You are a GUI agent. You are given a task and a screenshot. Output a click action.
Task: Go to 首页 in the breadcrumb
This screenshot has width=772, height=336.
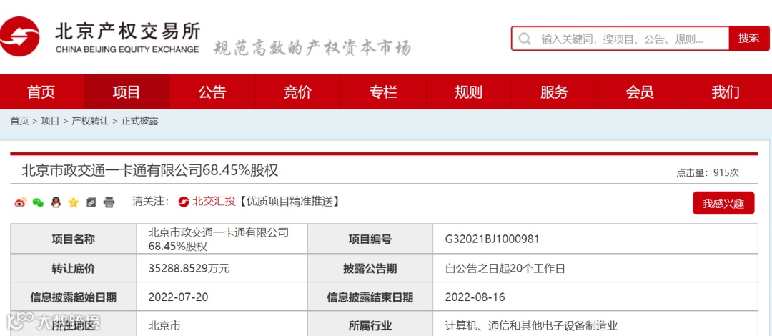coord(20,122)
